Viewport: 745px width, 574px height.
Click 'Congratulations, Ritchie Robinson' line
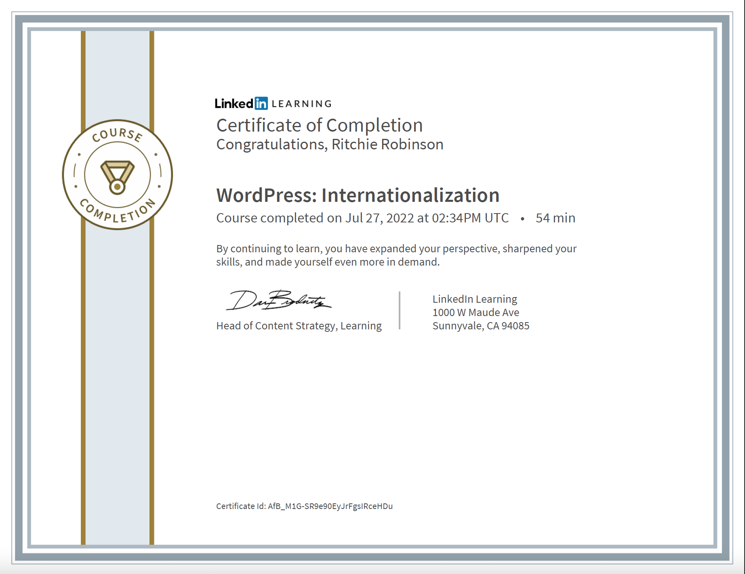coord(330,145)
